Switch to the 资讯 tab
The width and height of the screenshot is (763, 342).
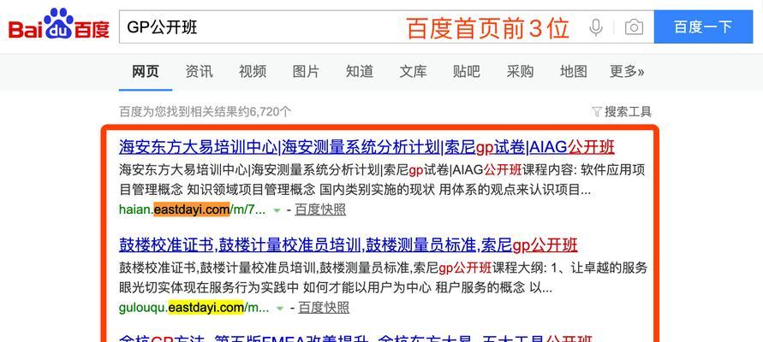pyautogui.click(x=199, y=72)
